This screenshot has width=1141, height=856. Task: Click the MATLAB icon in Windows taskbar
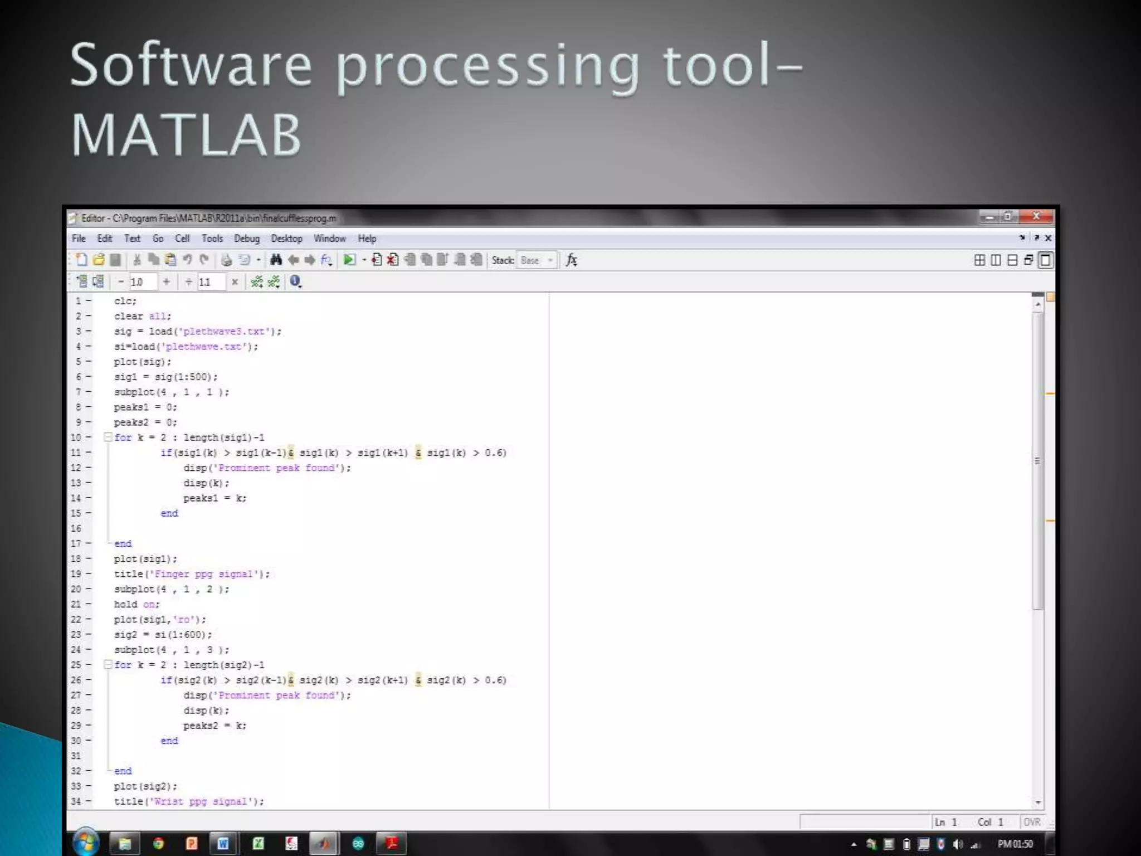[x=324, y=844]
